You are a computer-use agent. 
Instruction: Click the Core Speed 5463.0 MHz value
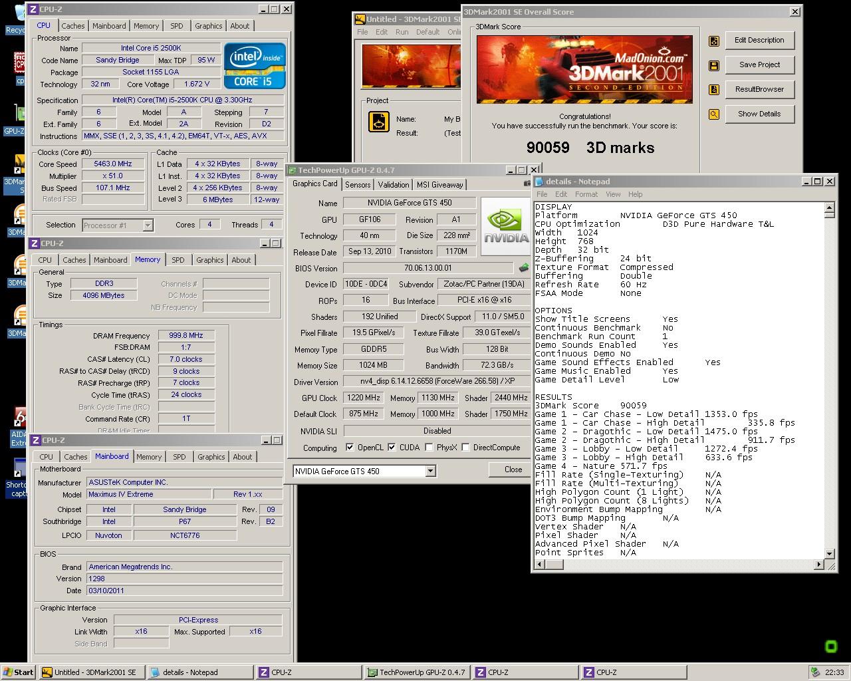113,164
